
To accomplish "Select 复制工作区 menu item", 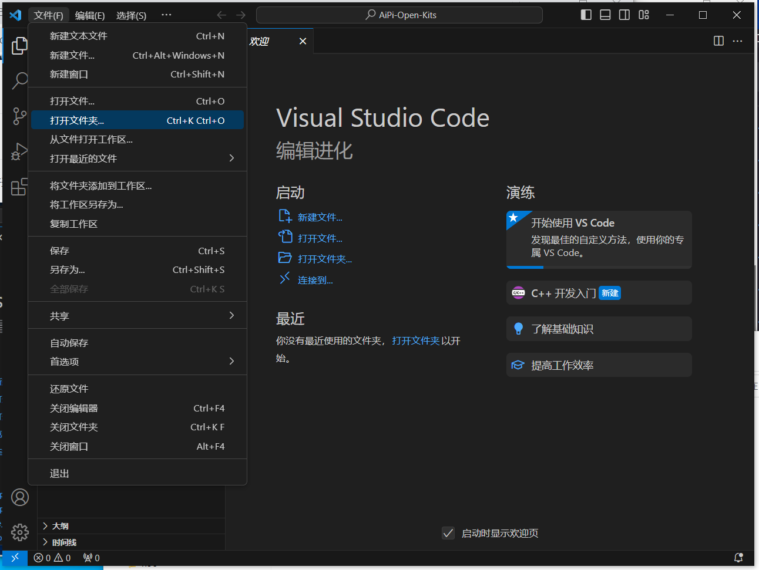I will 137,224.
